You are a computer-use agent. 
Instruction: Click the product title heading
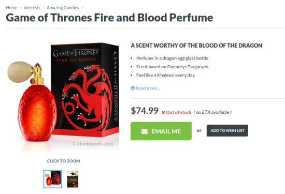pos(109,18)
